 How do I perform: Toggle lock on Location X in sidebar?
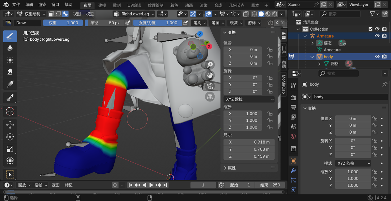(x=270, y=50)
